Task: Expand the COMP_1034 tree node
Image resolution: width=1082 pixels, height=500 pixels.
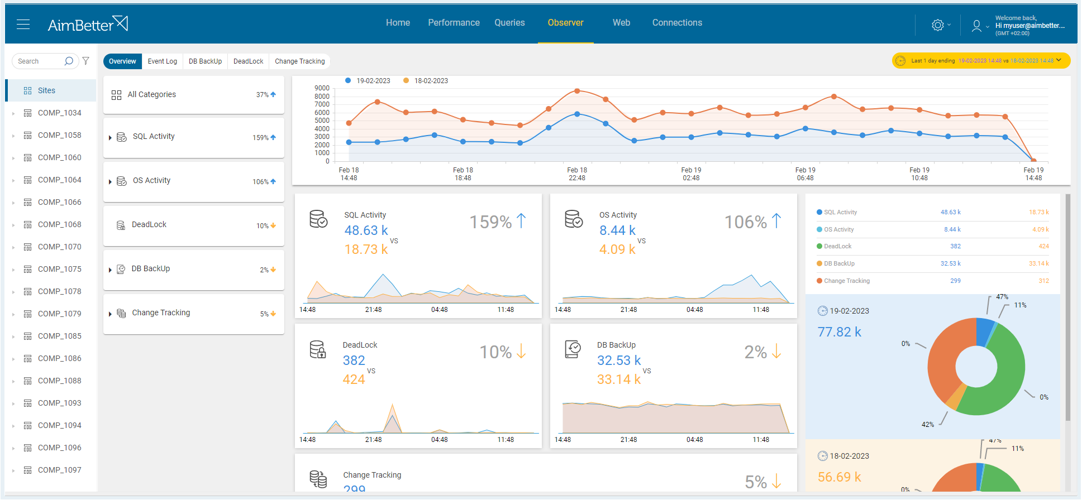Action: pos(13,113)
